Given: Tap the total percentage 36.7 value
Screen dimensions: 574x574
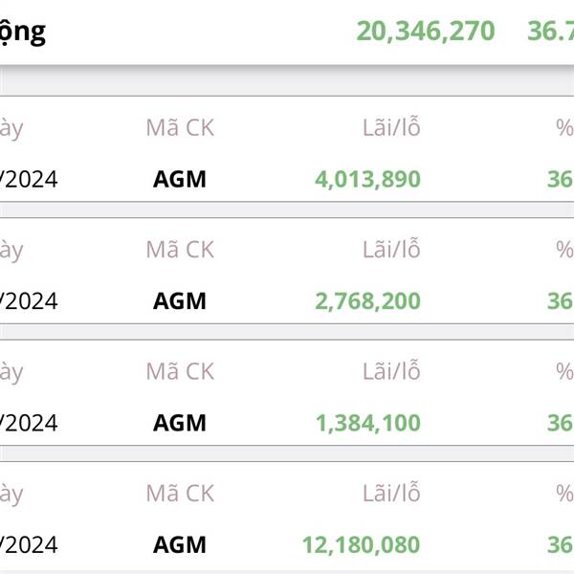Looking at the screenshot, I should 551,32.
